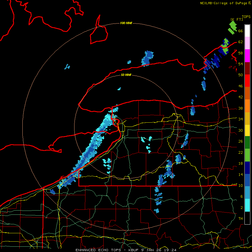Select the navy blue legend swatch
The image size is (252, 252).
click(247, 168)
